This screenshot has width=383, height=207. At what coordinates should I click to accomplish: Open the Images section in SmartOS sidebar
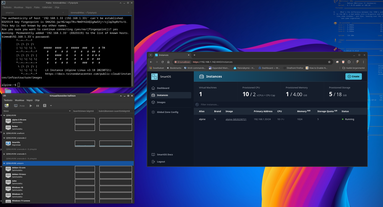click(161, 102)
